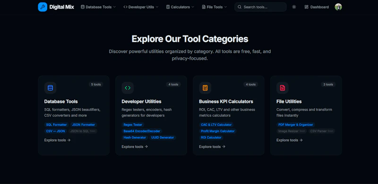Expand the File Tools chevron arrow
The image size is (378, 184).
(x=225, y=7)
